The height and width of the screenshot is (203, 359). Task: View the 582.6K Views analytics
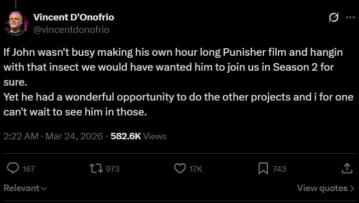[139, 136]
